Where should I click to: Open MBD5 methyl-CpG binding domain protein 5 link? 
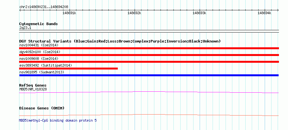pyautogui.click(x=58, y=120)
